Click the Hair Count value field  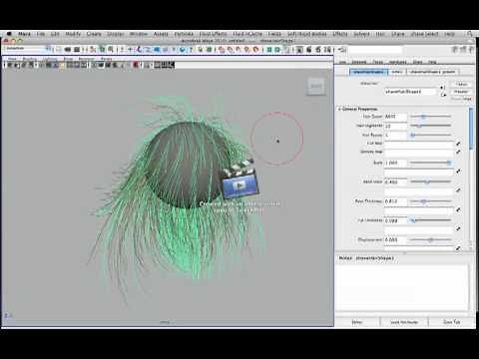pos(396,117)
